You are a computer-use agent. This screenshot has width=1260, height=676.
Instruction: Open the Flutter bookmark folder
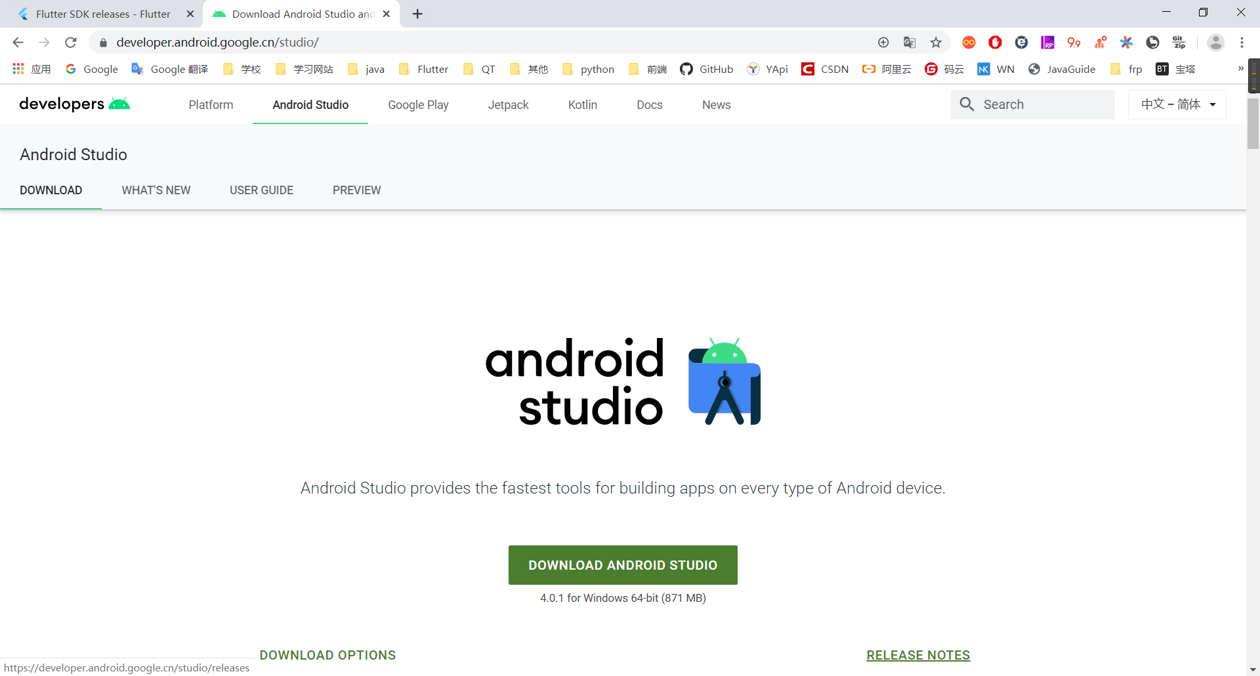pyautogui.click(x=424, y=69)
